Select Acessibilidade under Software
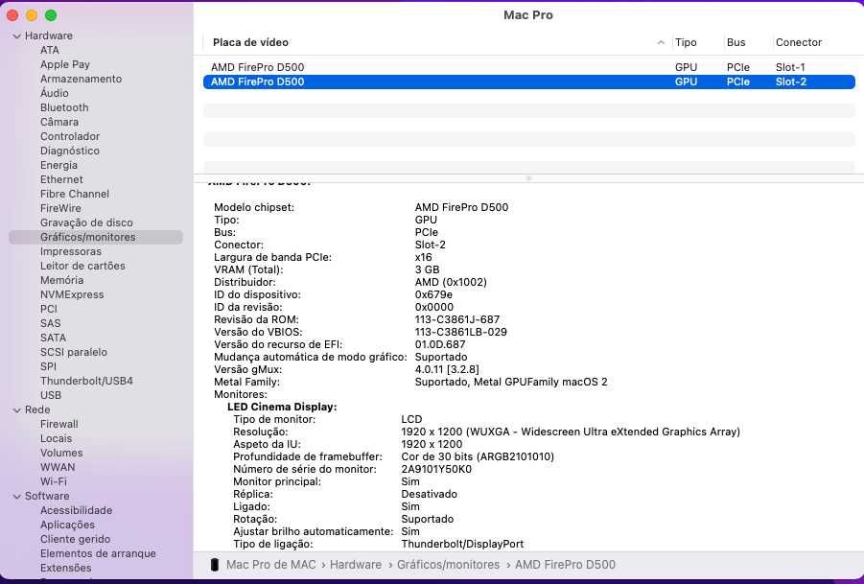 coord(76,510)
